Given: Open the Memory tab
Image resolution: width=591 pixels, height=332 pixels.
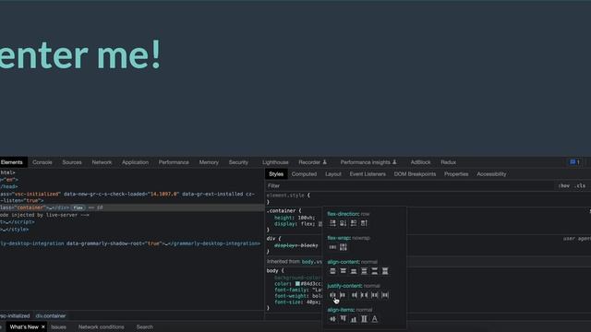Looking at the screenshot, I should pos(209,162).
